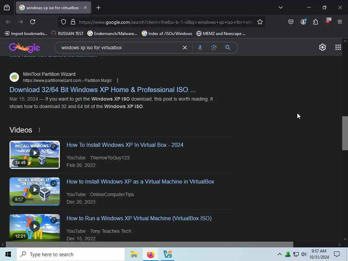Viewport: 348px width, 261px height.
Task: Open network status tray icon
Action: point(296,254)
